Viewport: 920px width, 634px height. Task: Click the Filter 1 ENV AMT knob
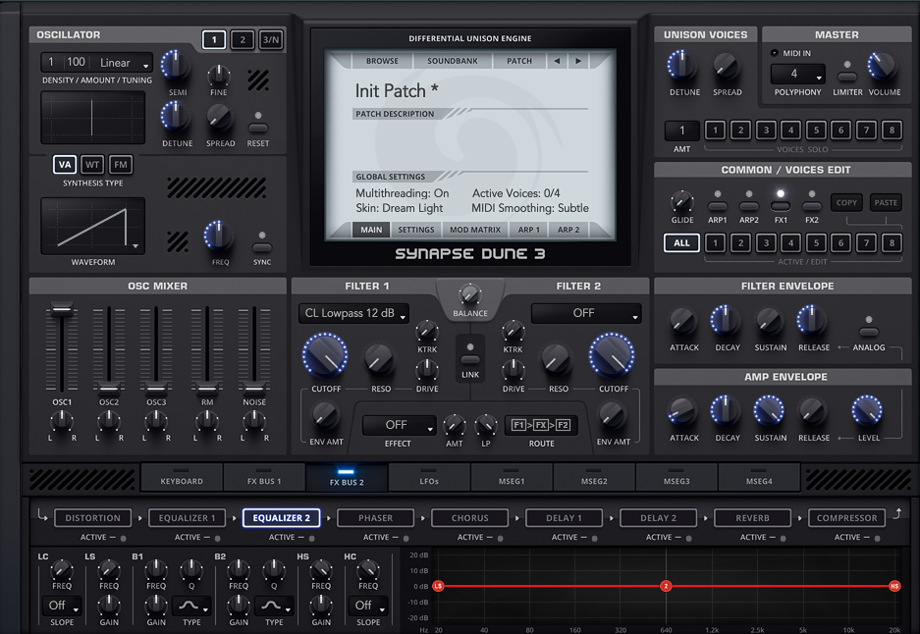pyautogui.click(x=325, y=415)
